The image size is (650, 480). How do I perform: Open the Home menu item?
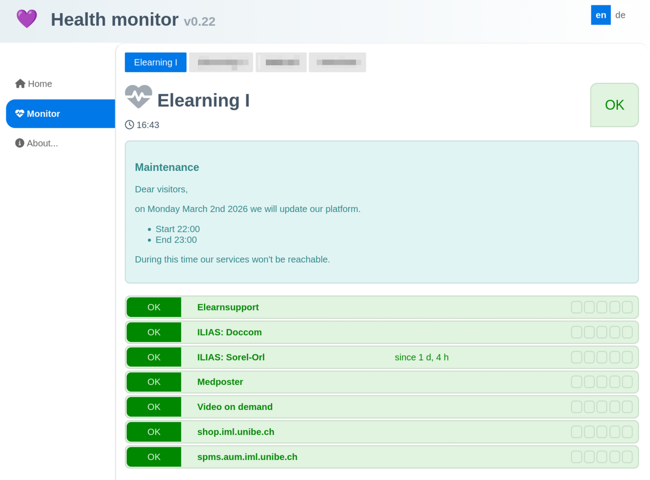pyautogui.click(x=39, y=84)
